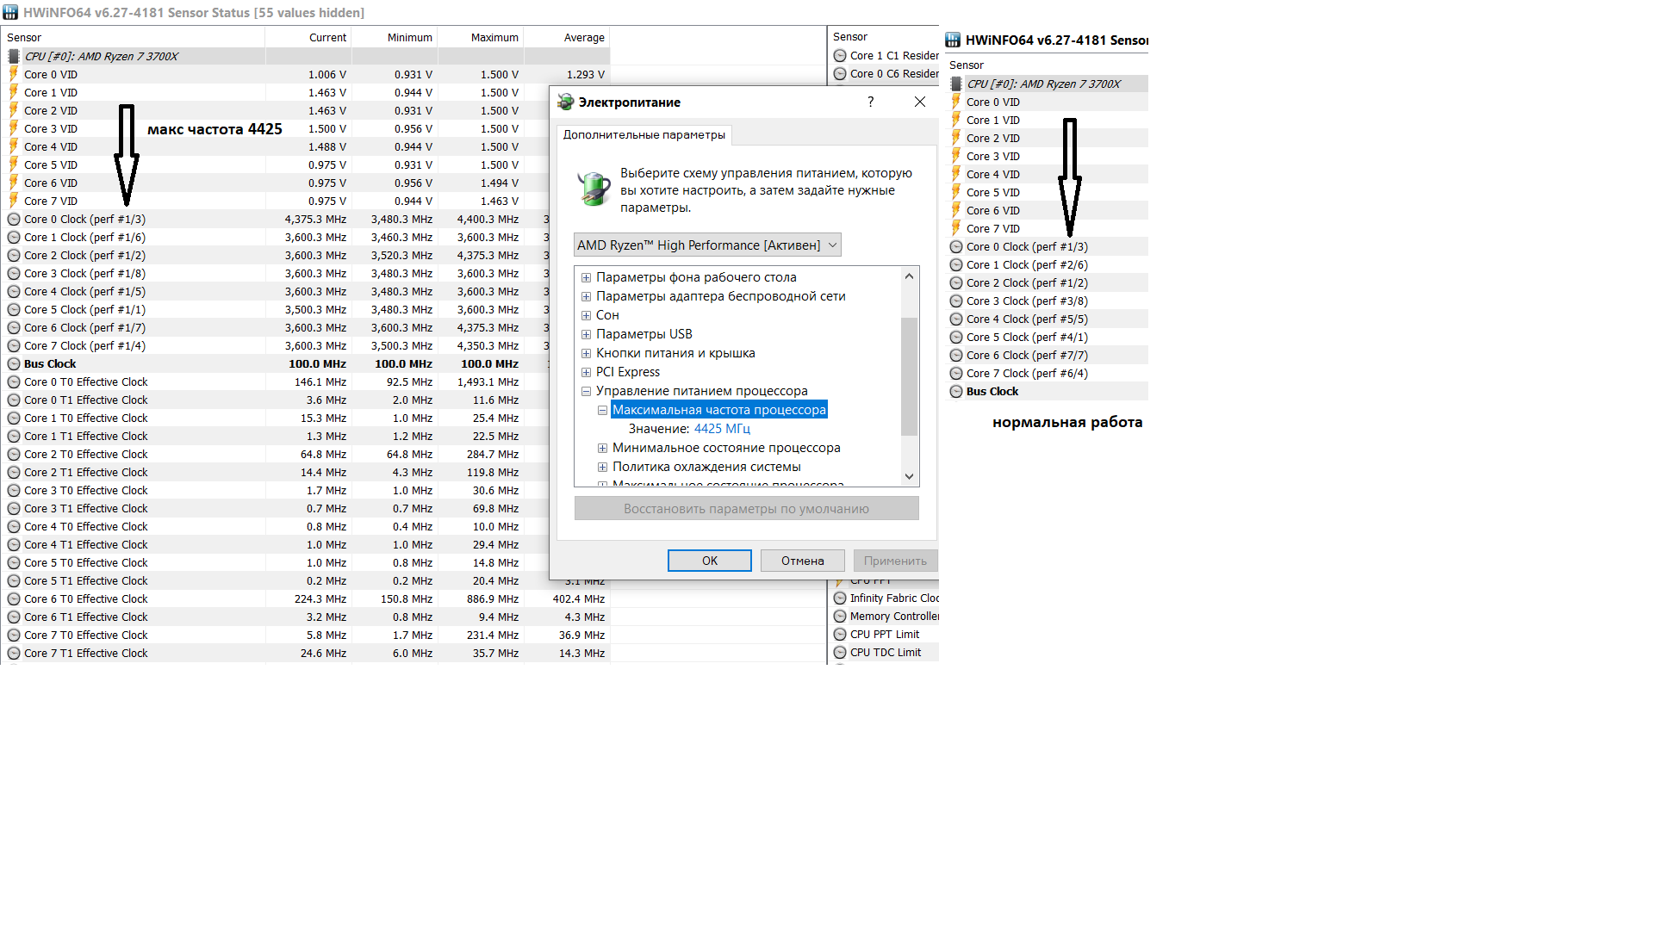Click the scroll down arrow in settings list
Screen dimensions: 1654x930
909,476
